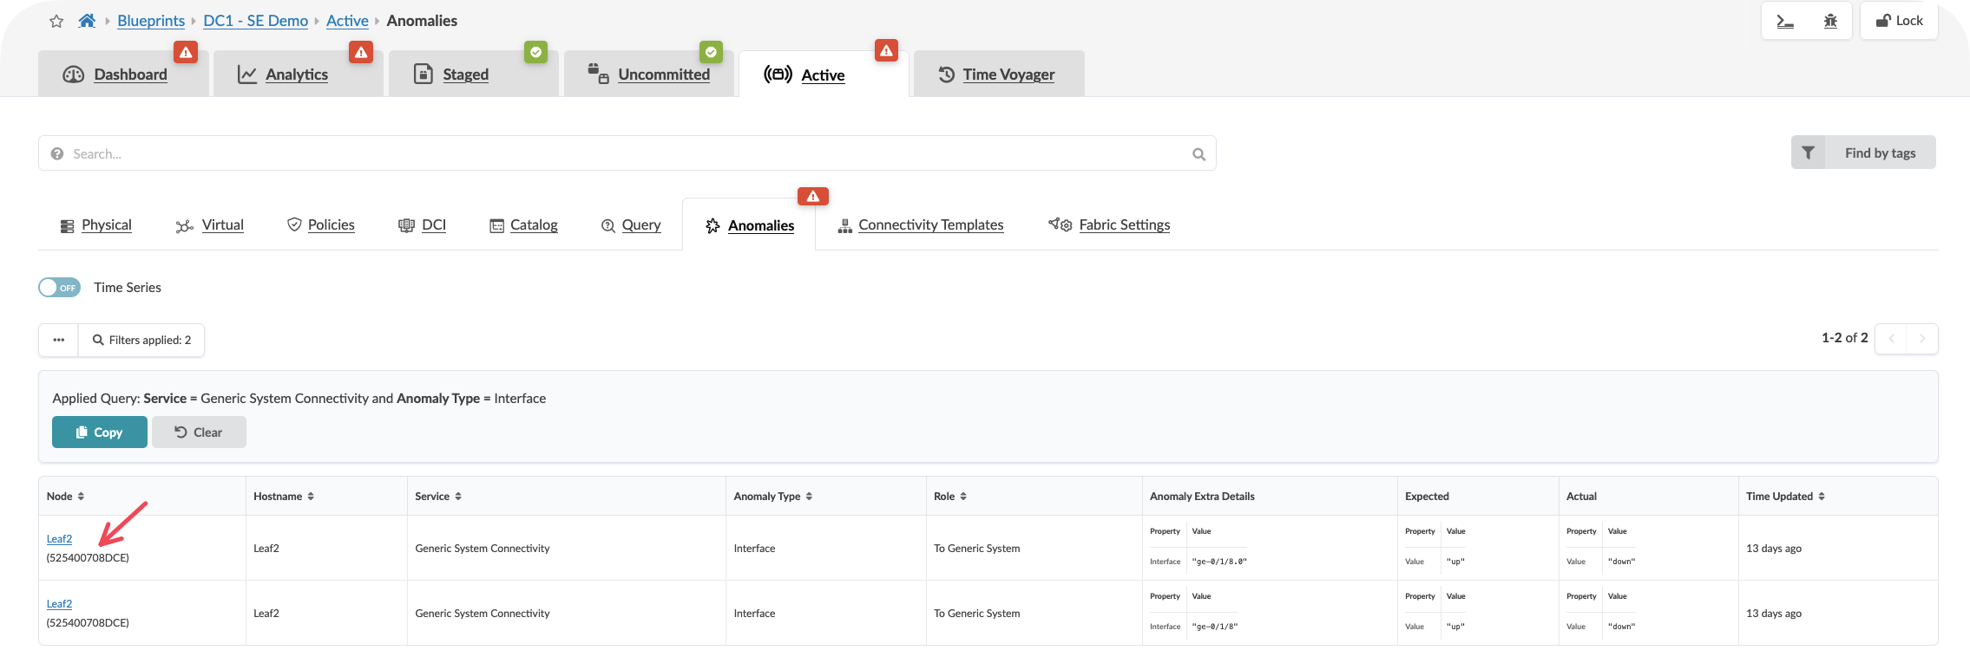Click the help icon in search box
The height and width of the screenshot is (663, 1970).
[x=57, y=153]
